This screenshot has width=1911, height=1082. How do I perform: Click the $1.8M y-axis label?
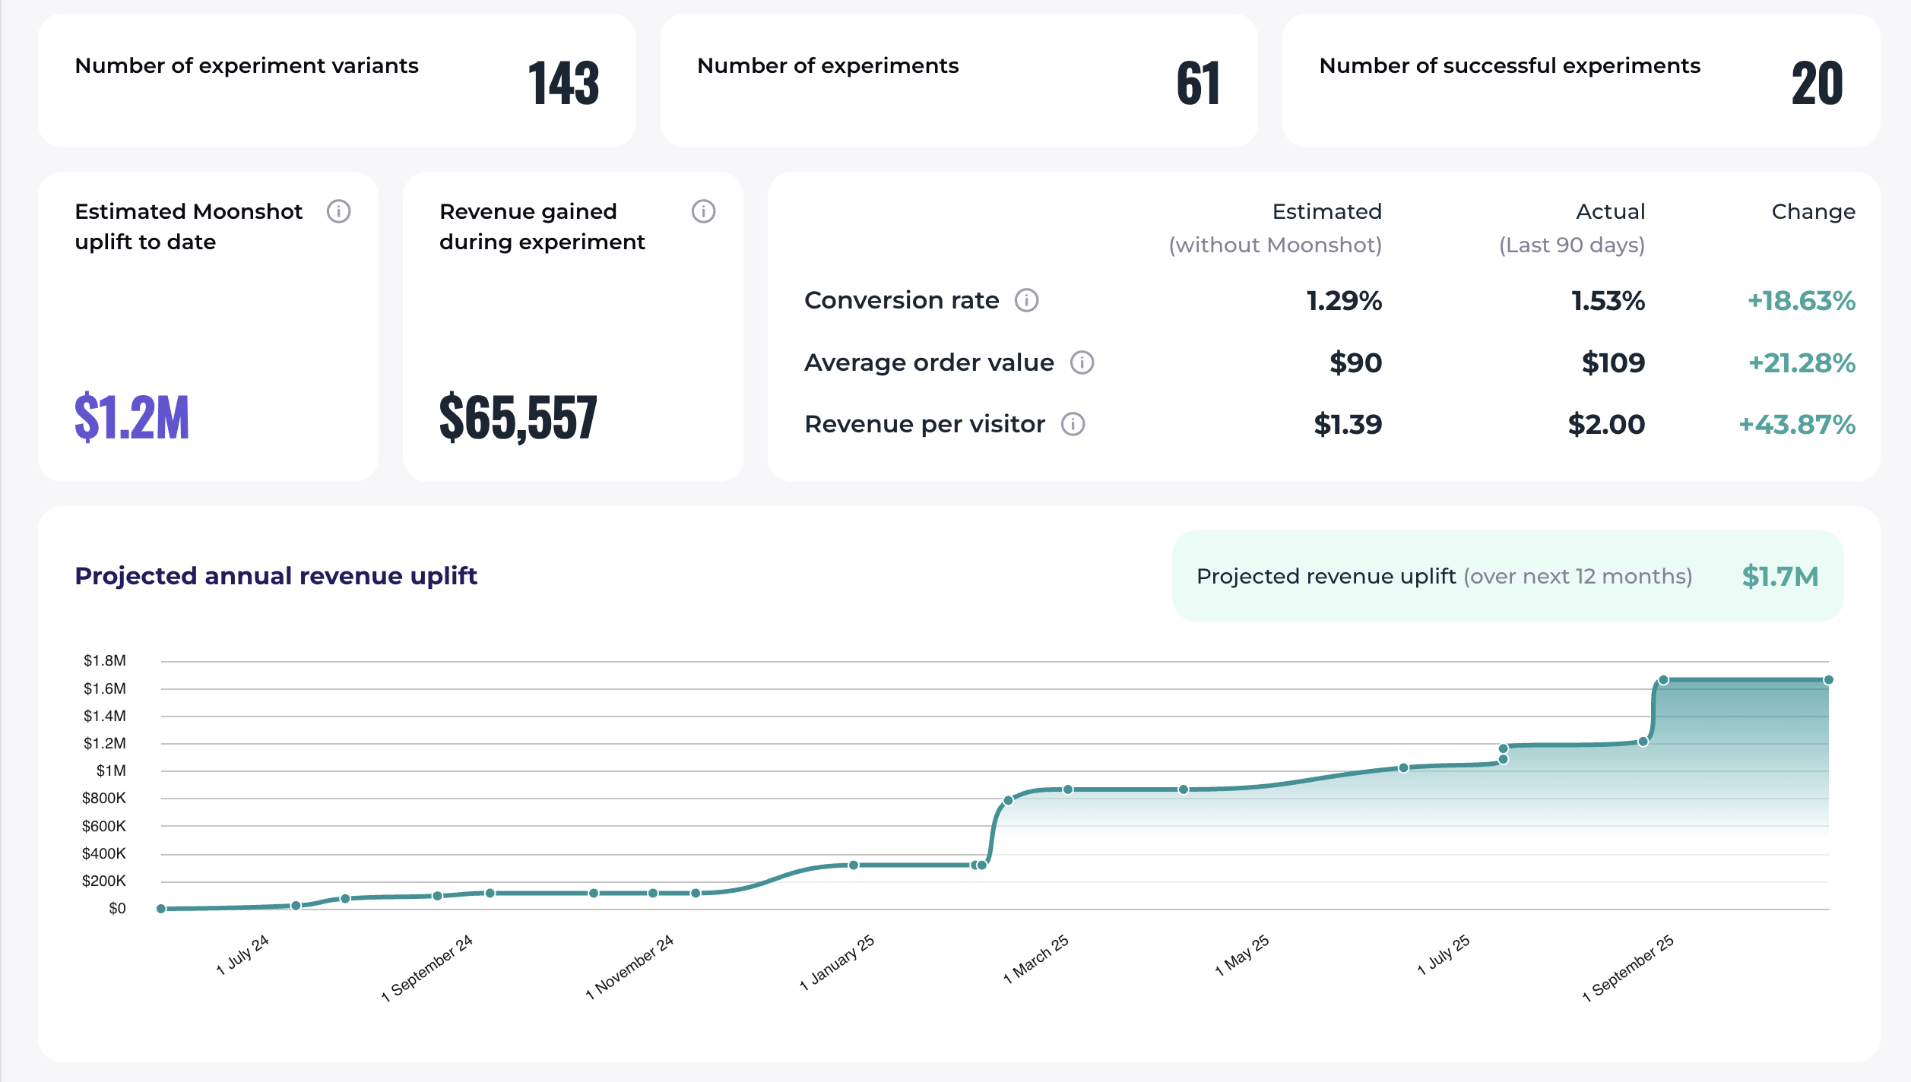(105, 660)
